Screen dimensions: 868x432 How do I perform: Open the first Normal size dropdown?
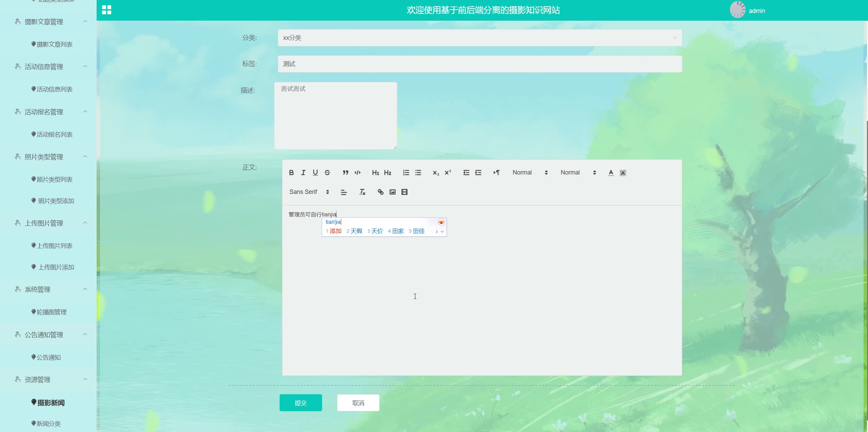(x=530, y=173)
